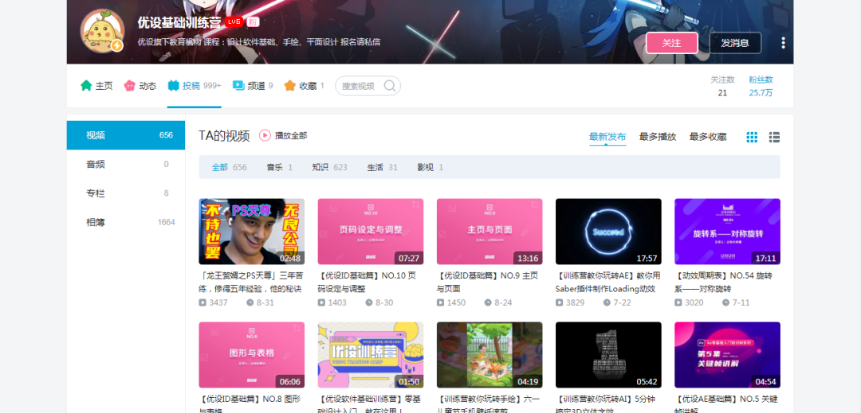Click the three-dot more options icon
Viewport: 861px width, 413px height.
click(783, 43)
